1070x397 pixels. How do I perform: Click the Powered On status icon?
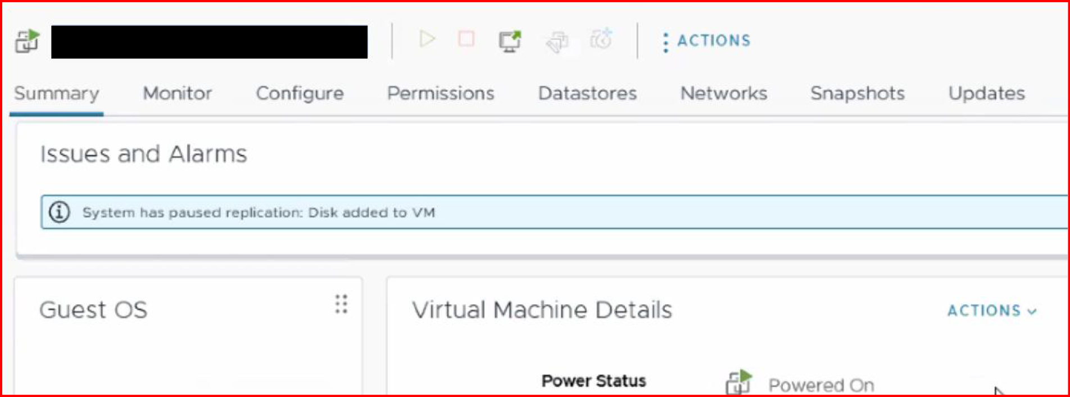point(738,382)
